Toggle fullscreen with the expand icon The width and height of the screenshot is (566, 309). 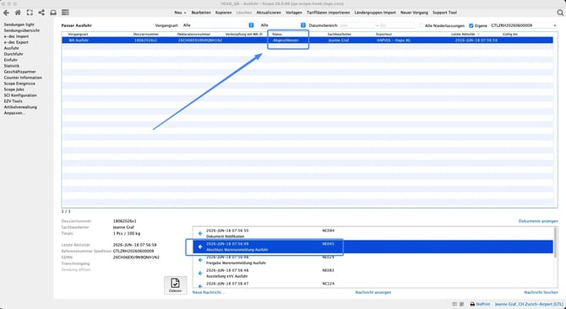click(30, 13)
